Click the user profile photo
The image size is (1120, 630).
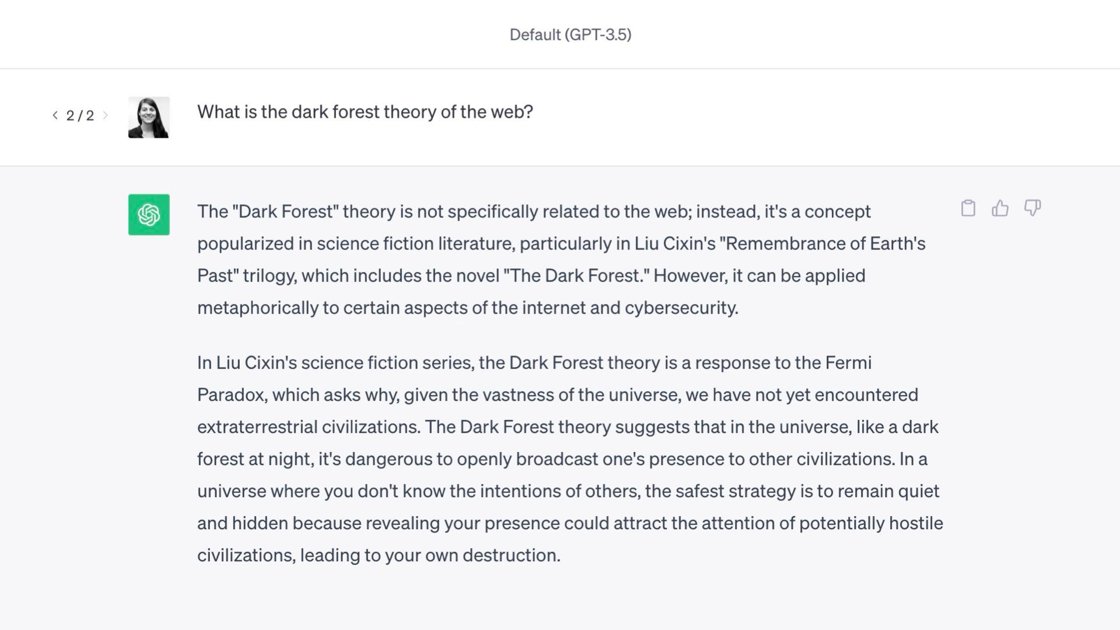pos(149,117)
